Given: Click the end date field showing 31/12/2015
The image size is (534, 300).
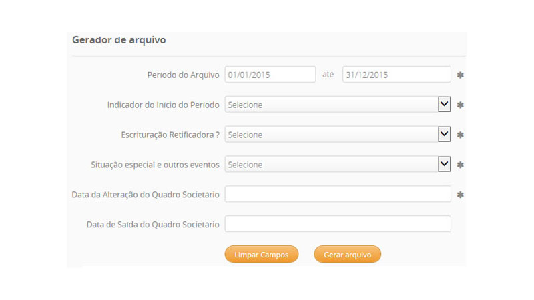Looking at the screenshot, I should pos(396,75).
